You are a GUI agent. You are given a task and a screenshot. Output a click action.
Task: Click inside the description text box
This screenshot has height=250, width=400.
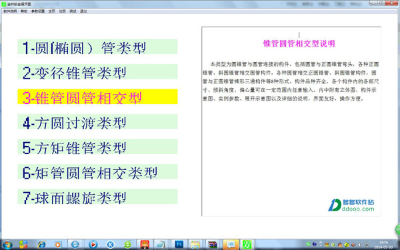point(291,121)
